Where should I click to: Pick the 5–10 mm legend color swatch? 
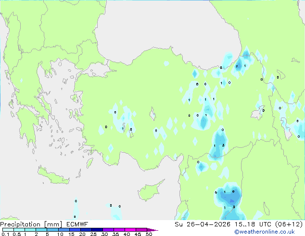pyautogui.click(x=52, y=230)
